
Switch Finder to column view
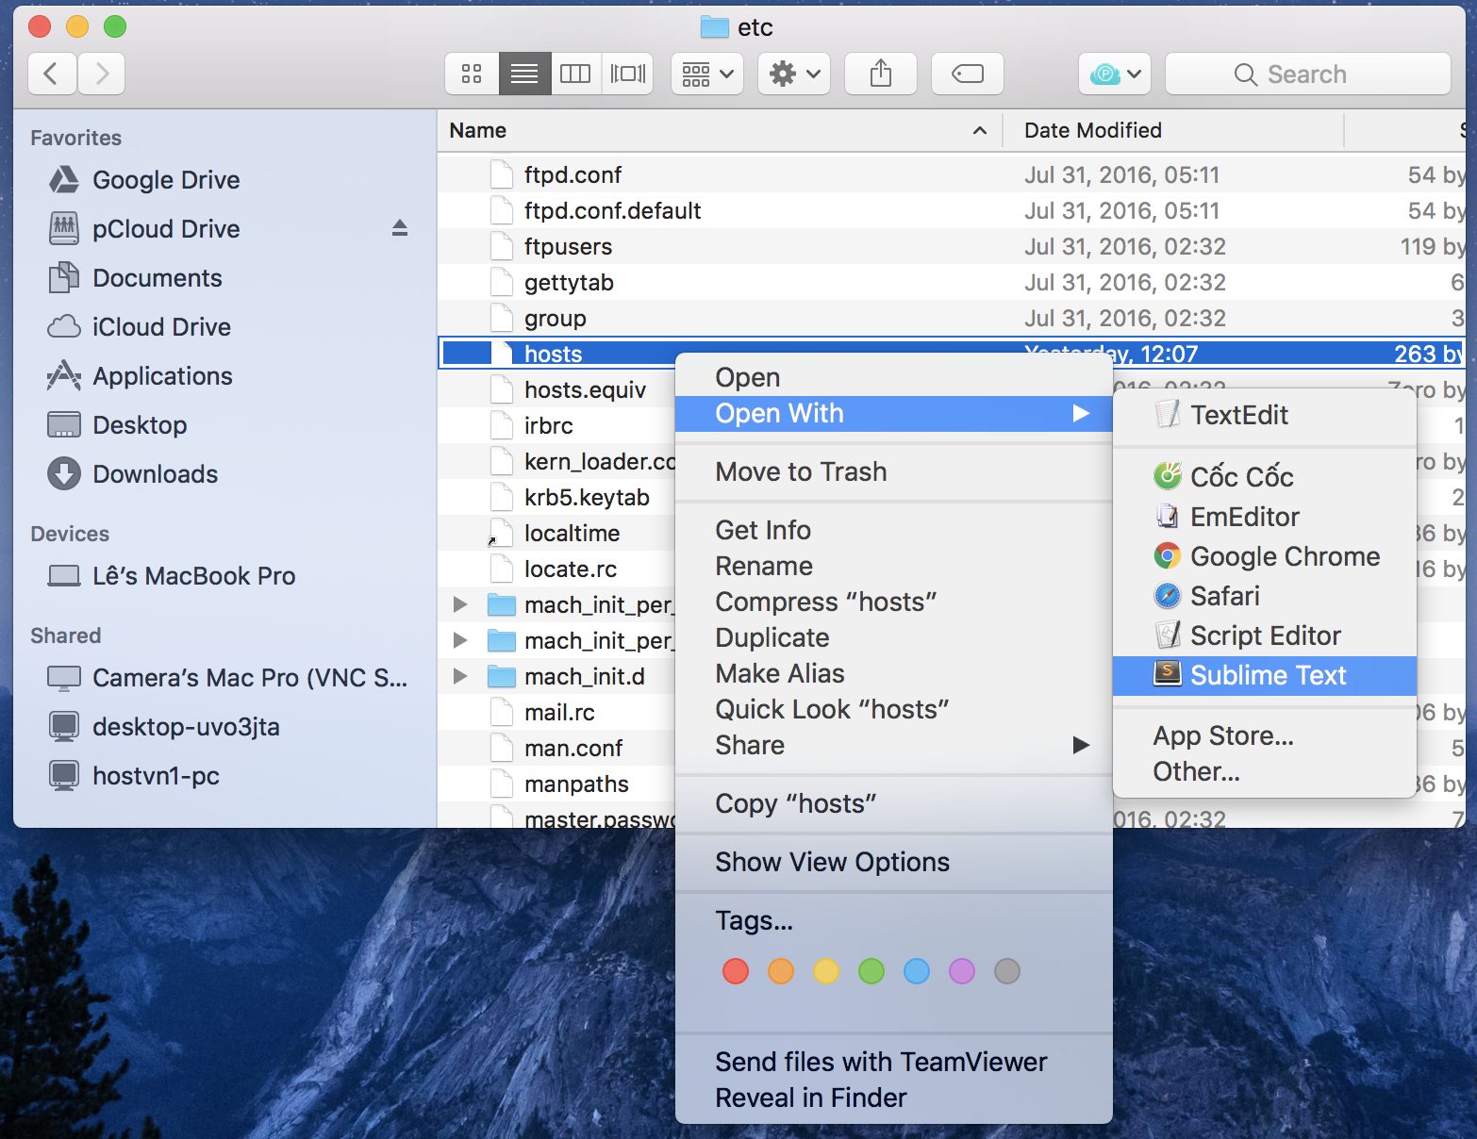click(x=575, y=74)
